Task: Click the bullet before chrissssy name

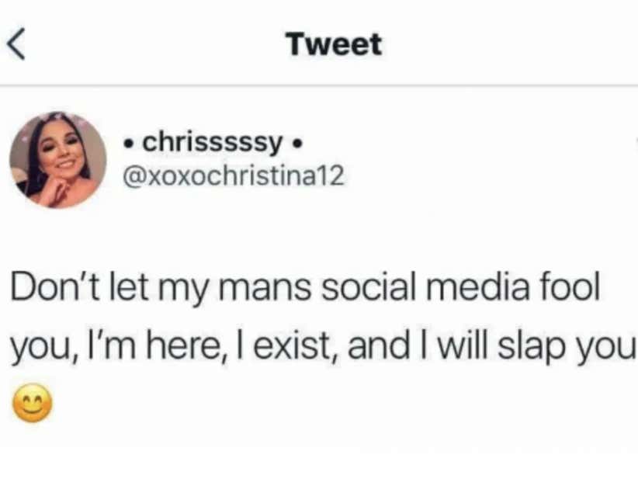Action: tap(130, 144)
